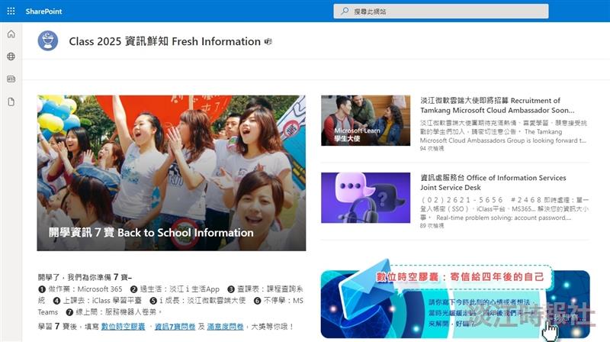Open the My Files page icon
Viewport: 610px width, 342px height.
click(11, 102)
